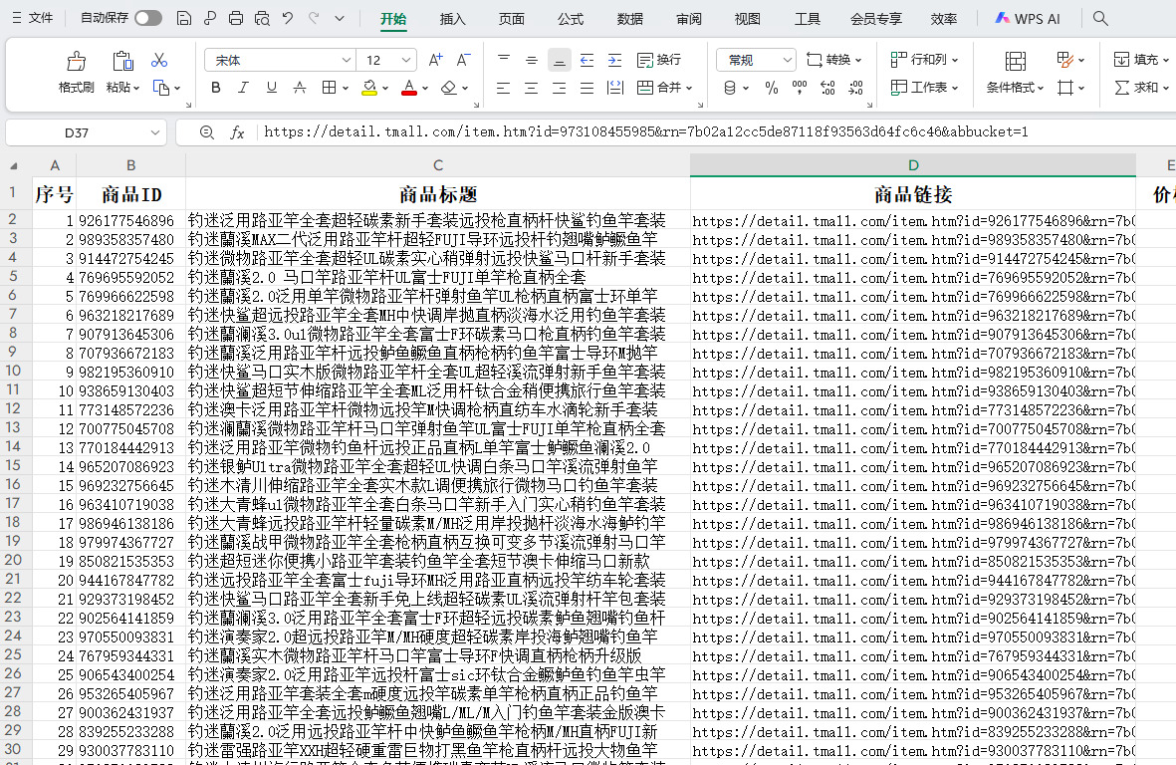The height and width of the screenshot is (765, 1176).
Task: Open the font name dropdown showing 宋体
Action: pyautogui.click(x=280, y=61)
